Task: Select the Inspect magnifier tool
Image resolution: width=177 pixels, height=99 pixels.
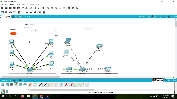Action: coord(6,12)
